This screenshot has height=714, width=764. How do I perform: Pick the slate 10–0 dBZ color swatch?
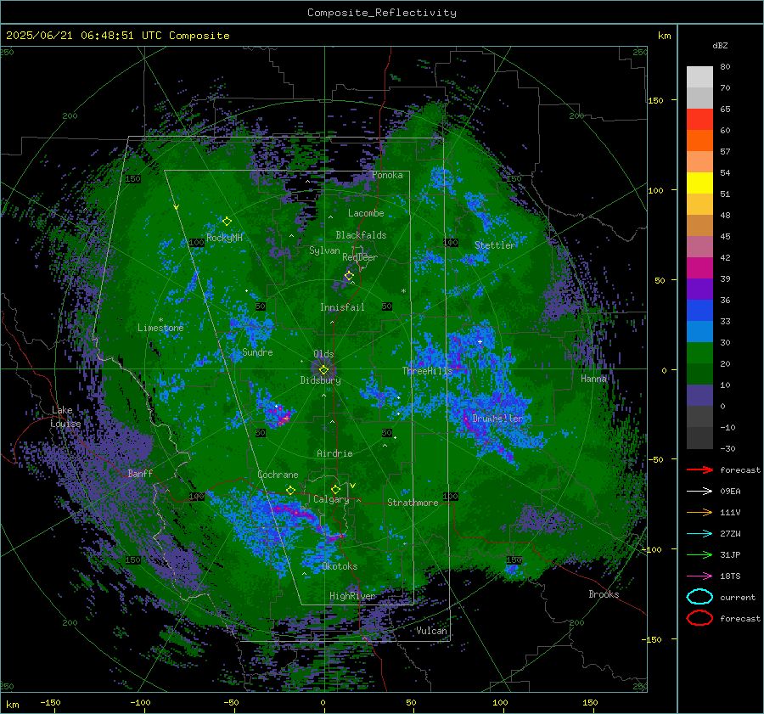coord(699,396)
